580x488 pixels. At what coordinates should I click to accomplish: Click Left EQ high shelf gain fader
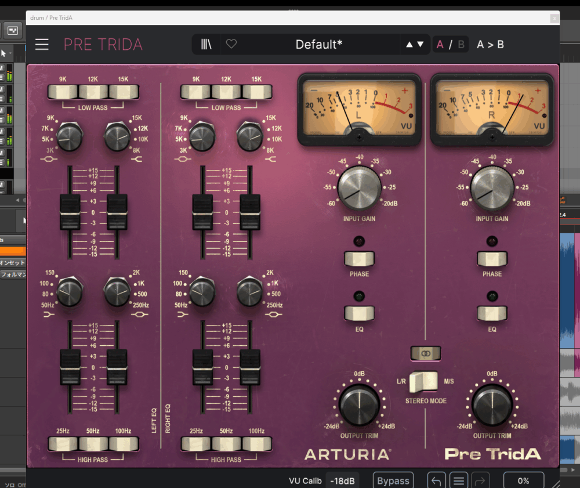[x=117, y=212]
